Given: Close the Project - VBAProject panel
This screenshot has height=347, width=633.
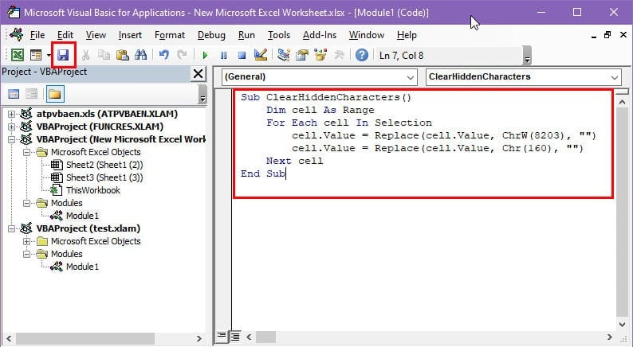Looking at the screenshot, I should point(199,74).
